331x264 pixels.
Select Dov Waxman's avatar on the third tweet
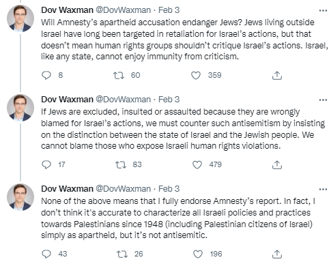[x=20, y=197]
